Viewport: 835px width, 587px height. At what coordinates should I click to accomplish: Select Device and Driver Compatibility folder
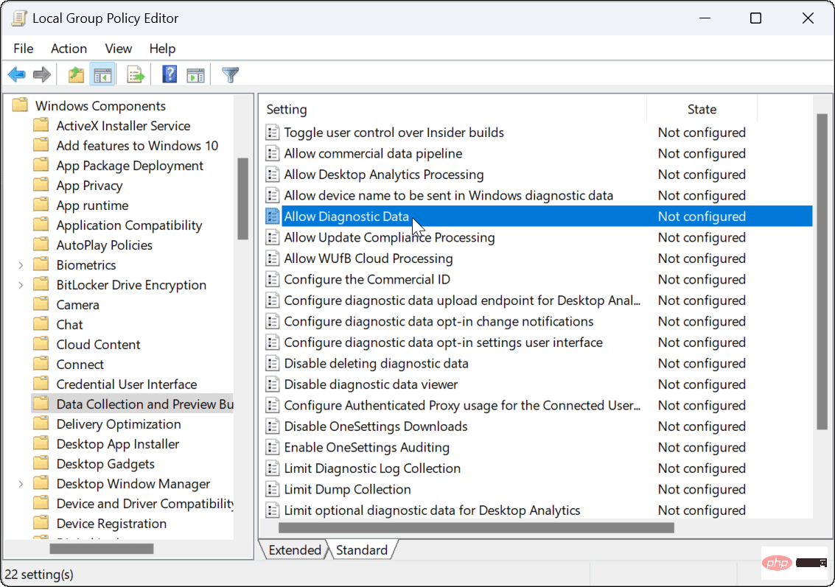145,504
